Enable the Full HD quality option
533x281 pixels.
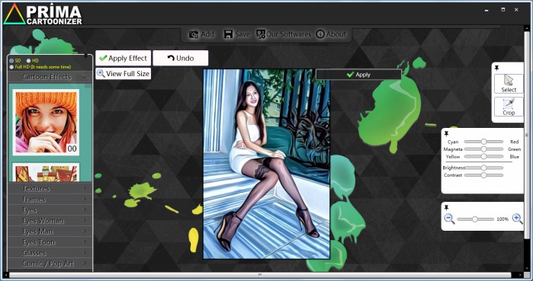(11, 67)
